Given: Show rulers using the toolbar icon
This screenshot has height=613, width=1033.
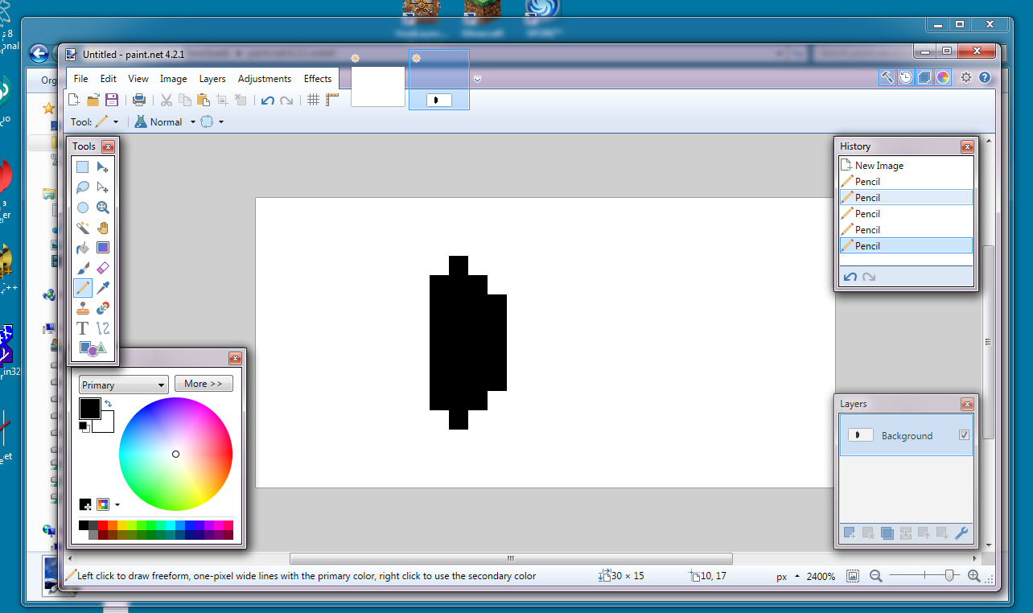Looking at the screenshot, I should click(331, 100).
